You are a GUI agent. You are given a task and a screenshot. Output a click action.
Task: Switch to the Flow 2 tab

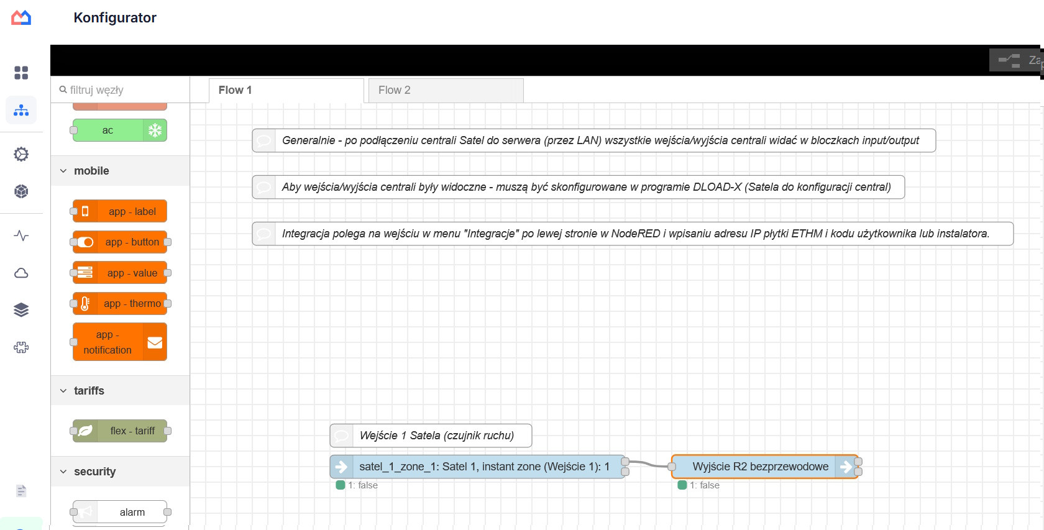pyautogui.click(x=446, y=90)
